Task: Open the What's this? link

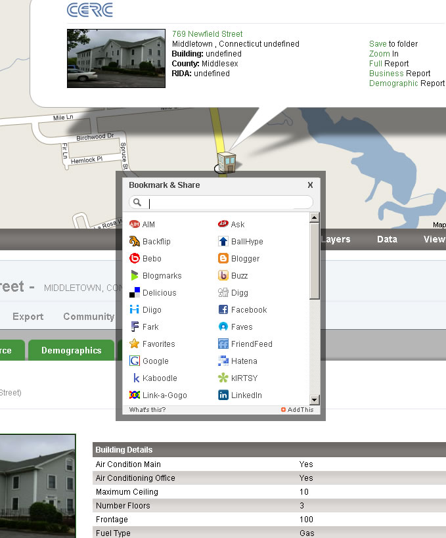Action: [148, 410]
